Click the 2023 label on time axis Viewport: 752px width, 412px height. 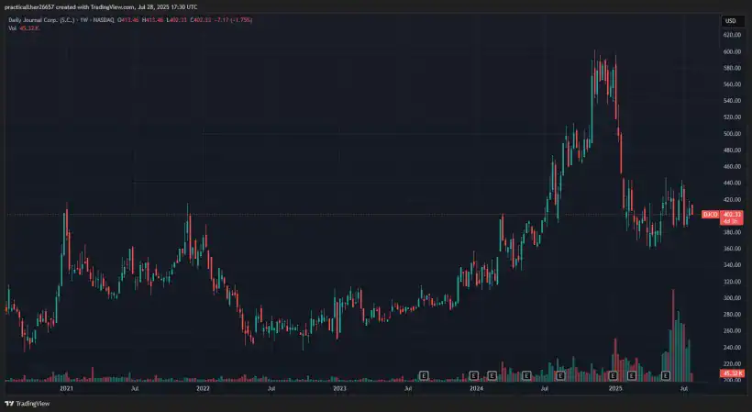tap(339, 389)
